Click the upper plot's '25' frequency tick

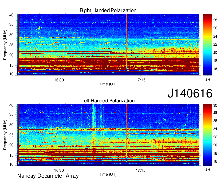(x=11, y=45)
